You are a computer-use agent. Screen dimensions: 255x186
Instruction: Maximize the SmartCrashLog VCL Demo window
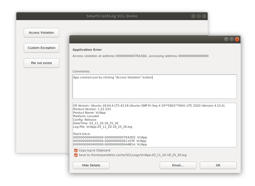pyautogui.click(x=199, y=16)
